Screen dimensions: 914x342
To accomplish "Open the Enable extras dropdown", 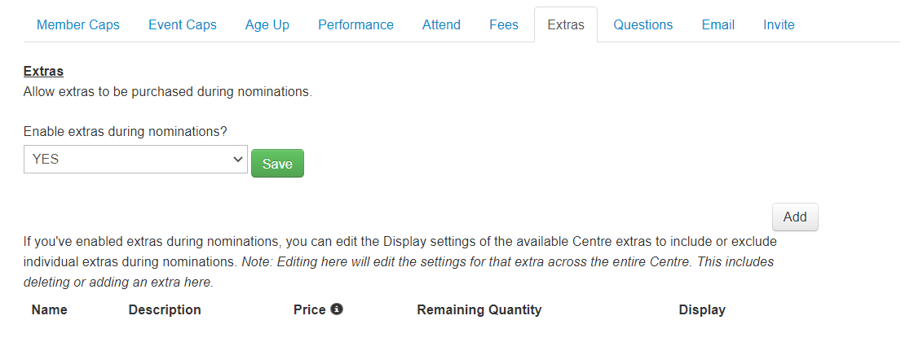I will 135,159.
